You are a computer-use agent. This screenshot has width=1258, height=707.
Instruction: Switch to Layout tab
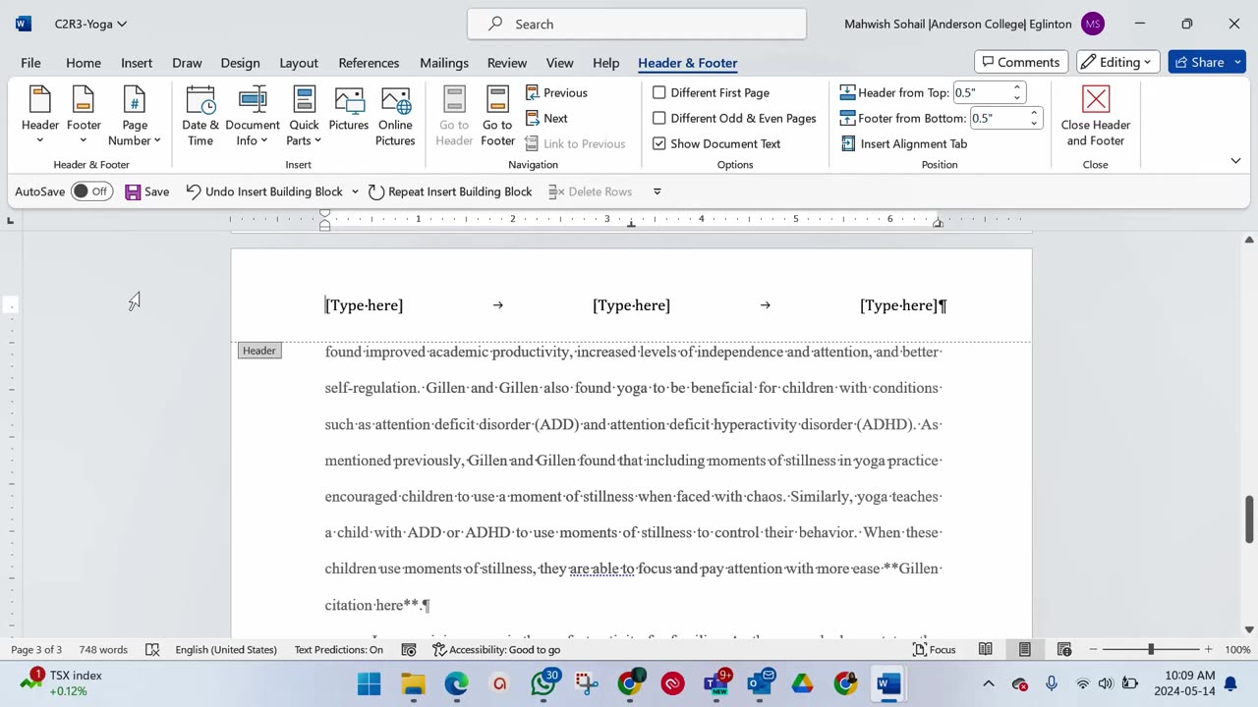point(299,62)
